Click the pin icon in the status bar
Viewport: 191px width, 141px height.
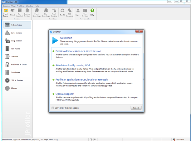pyautogui.click(x=91, y=139)
